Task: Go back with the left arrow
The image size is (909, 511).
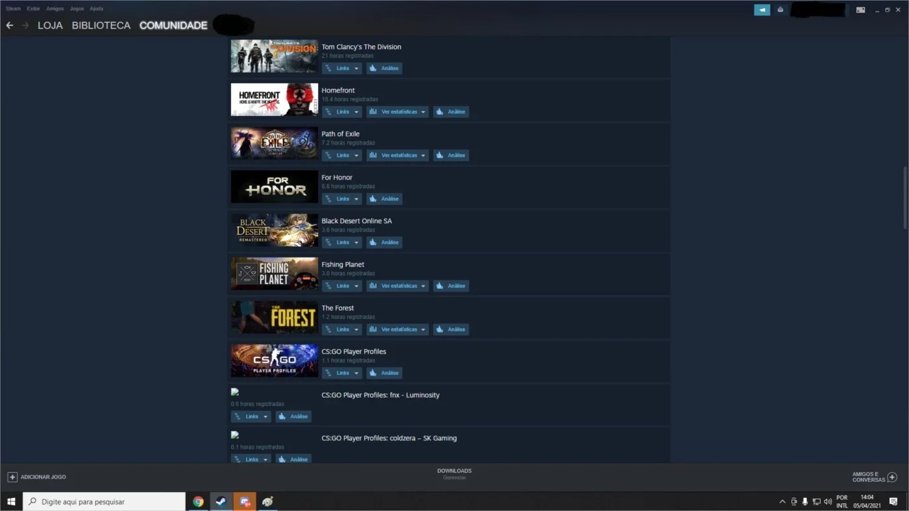Action: pyautogui.click(x=10, y=25)
